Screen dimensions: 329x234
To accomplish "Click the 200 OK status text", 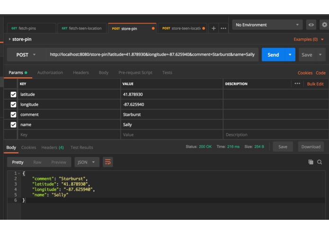I will coord(205,146).
